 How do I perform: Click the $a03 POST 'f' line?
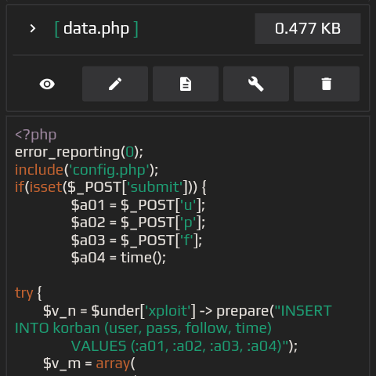[136, 240]
